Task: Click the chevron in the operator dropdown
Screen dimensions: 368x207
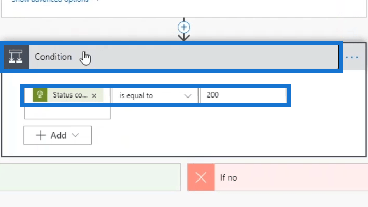Action: coord(188,96)
